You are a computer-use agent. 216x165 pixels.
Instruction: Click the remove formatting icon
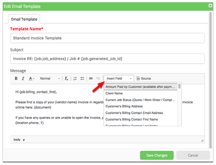coord(66,79)
